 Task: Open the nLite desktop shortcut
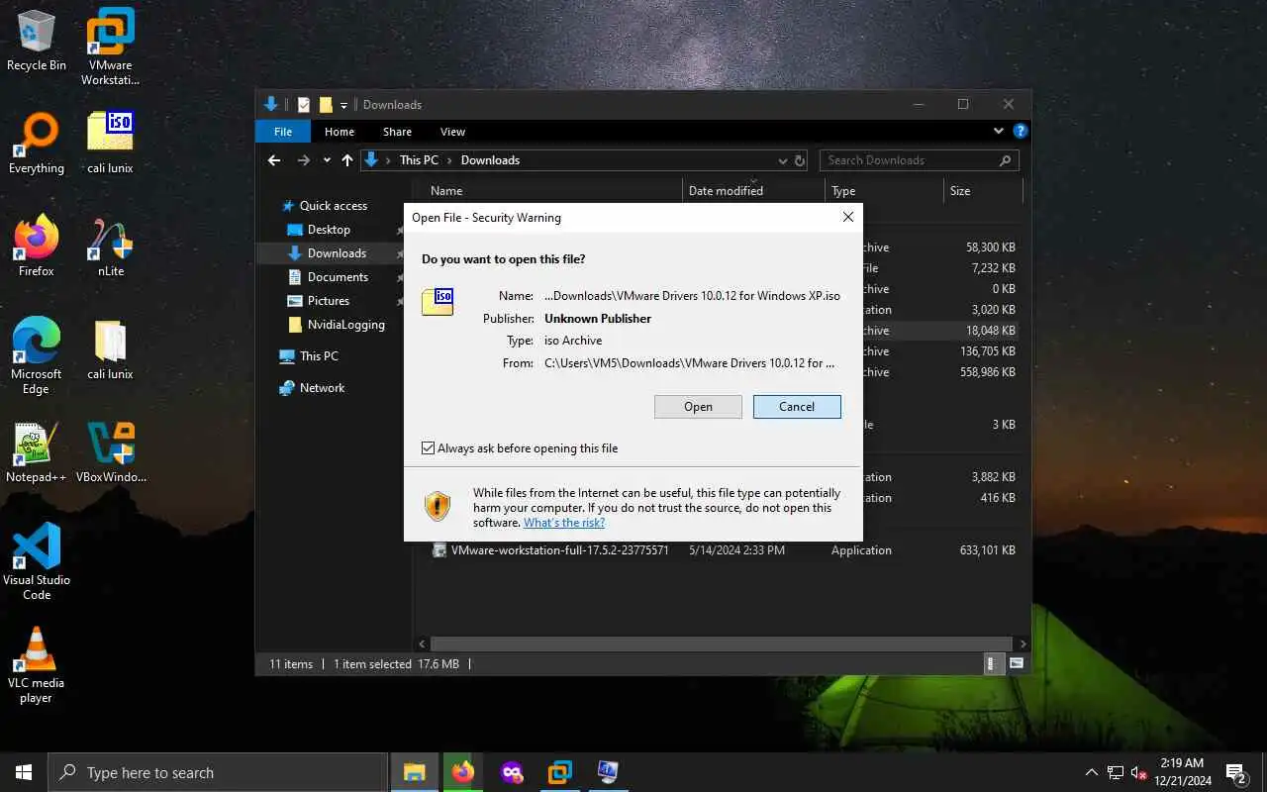[110, 246]
